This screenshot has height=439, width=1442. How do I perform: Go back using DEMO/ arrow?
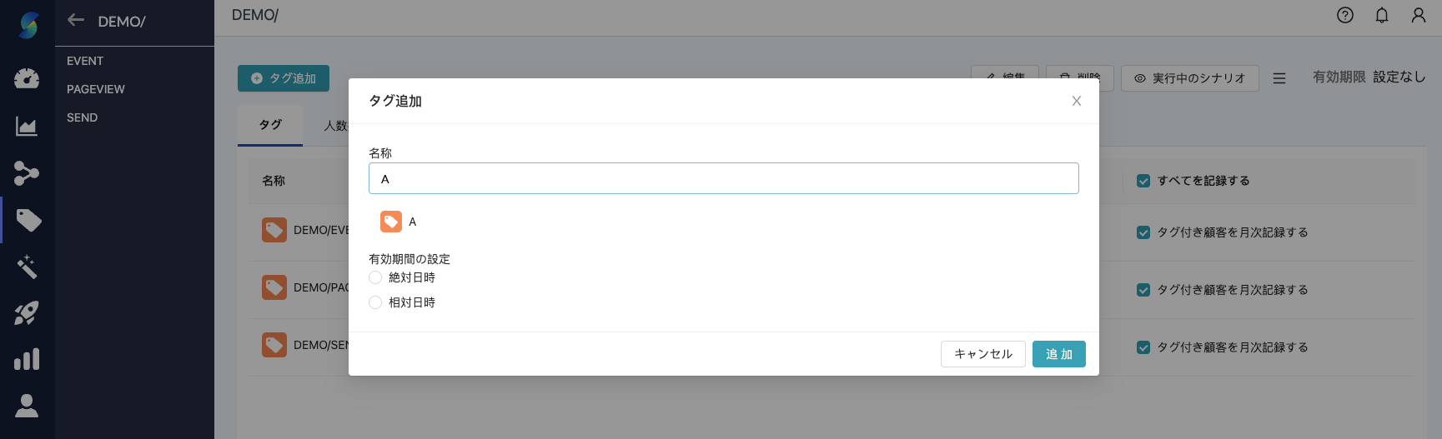pos(76,20)
